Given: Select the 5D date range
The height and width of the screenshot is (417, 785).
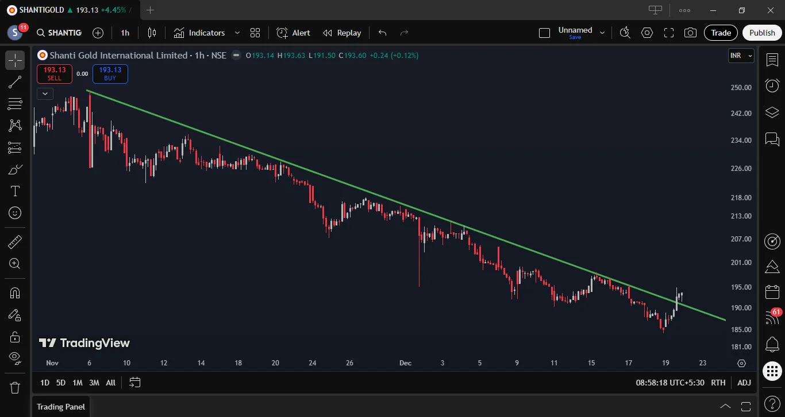Looking at the screenshot, I should click(61, 383).
